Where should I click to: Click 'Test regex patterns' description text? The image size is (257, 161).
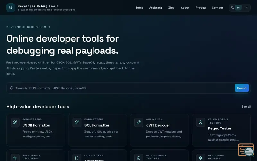[223, 137]
